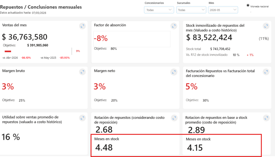The image size is (275, 157).
Task: Open the Sucursales dropdown
Action: click(191, 10)
